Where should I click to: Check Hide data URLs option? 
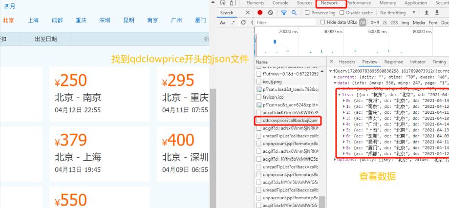323,22
